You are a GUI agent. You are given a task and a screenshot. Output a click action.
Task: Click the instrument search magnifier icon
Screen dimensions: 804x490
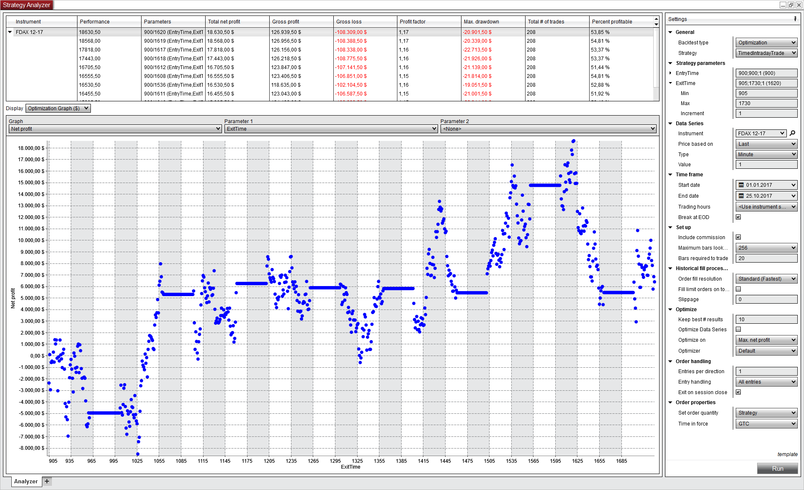tap(792, 133)
